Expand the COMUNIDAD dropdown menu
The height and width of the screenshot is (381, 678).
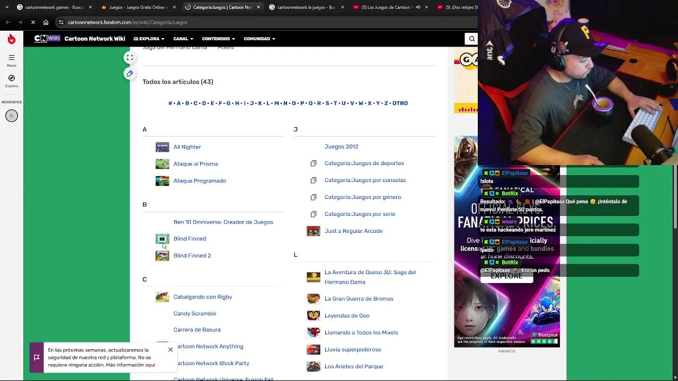(x=260, y=39)
